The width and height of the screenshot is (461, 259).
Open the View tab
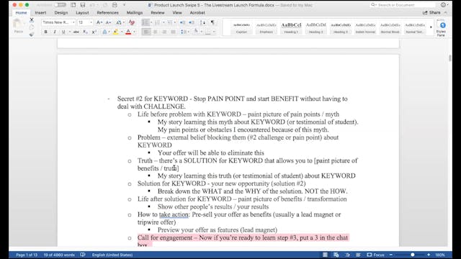177,13
